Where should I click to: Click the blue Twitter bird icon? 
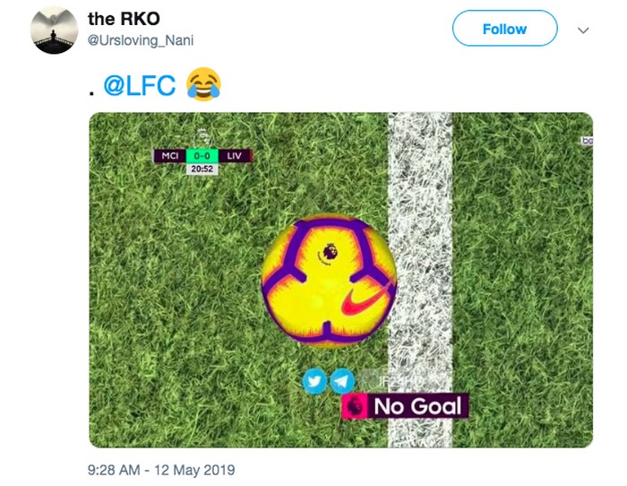click(314, 381)
